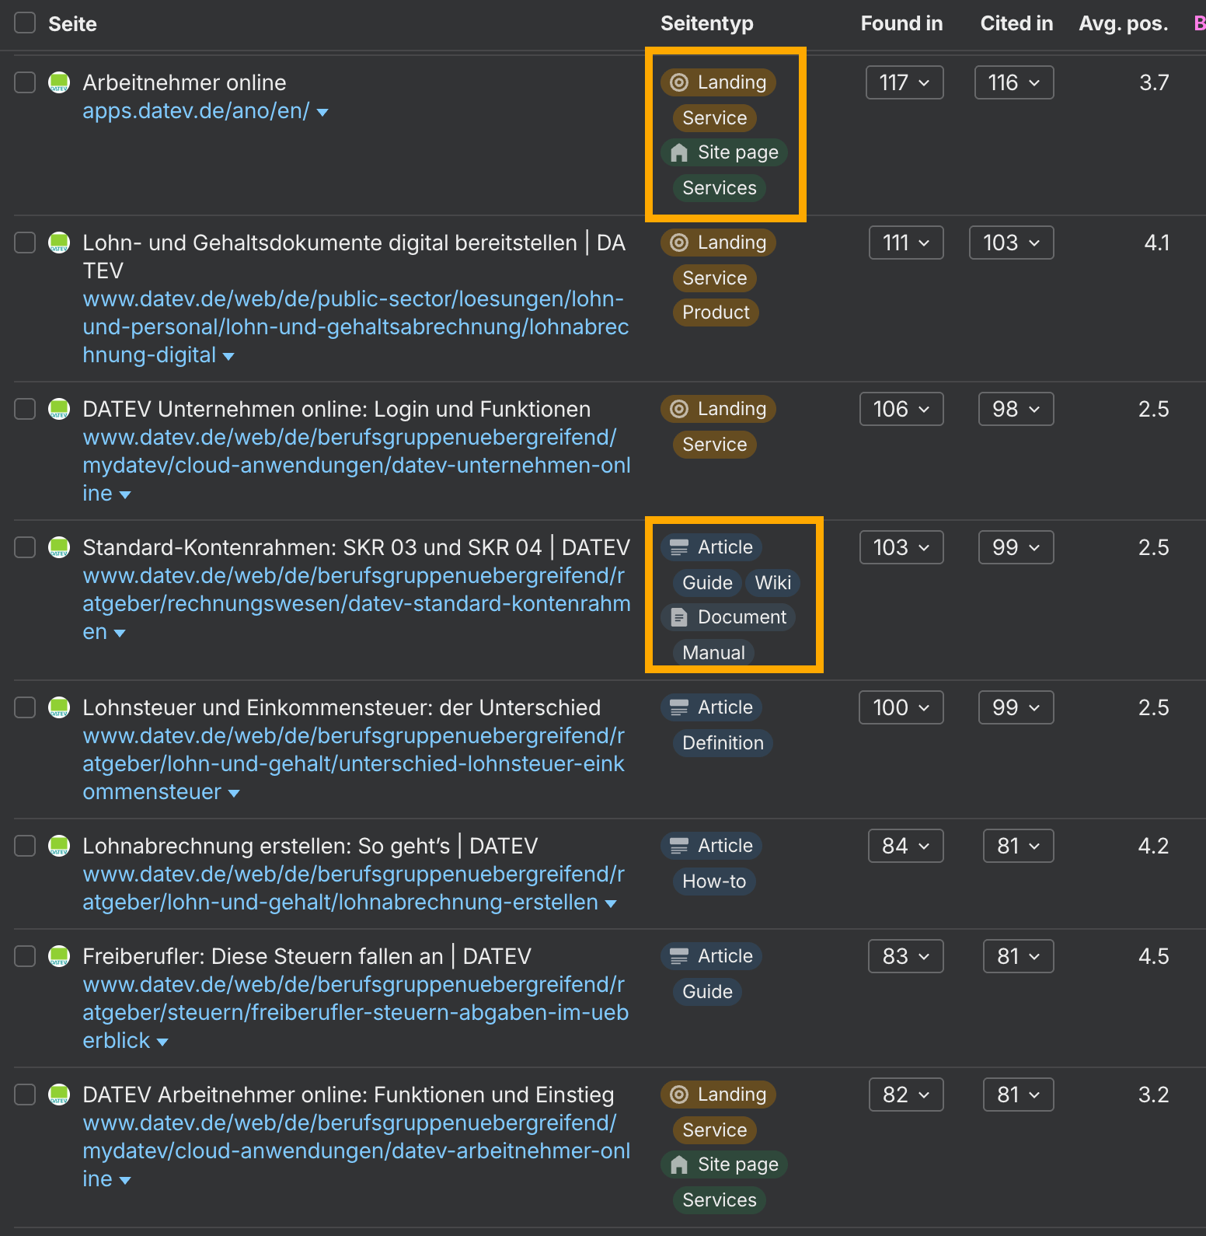
Task: Click DATEV favicon beside Lohn- und Gehaltsdokumente row
Action: tap(59, 243)
